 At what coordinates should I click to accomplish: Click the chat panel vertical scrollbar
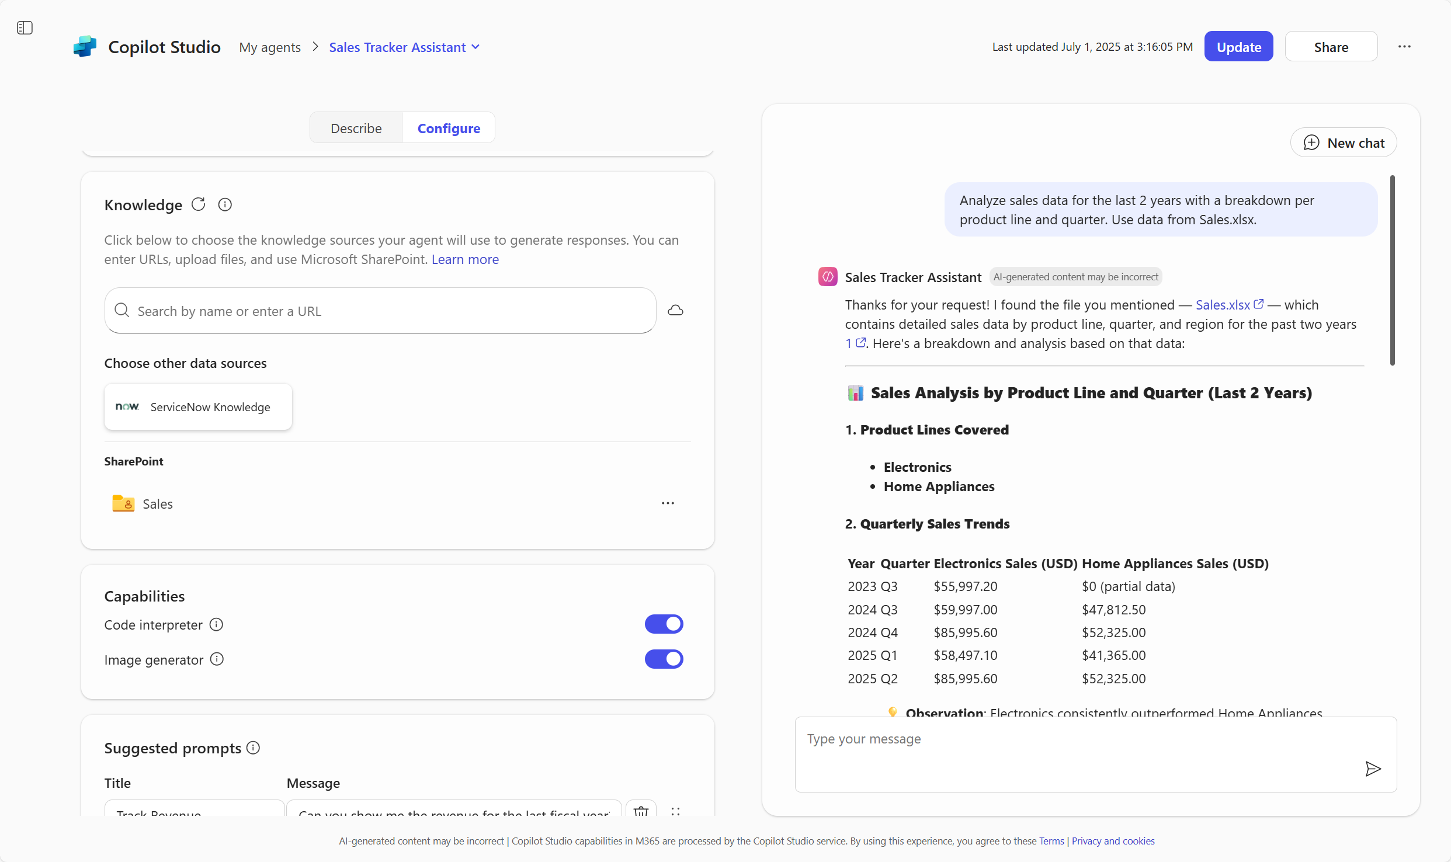[x=1393, y=270]
